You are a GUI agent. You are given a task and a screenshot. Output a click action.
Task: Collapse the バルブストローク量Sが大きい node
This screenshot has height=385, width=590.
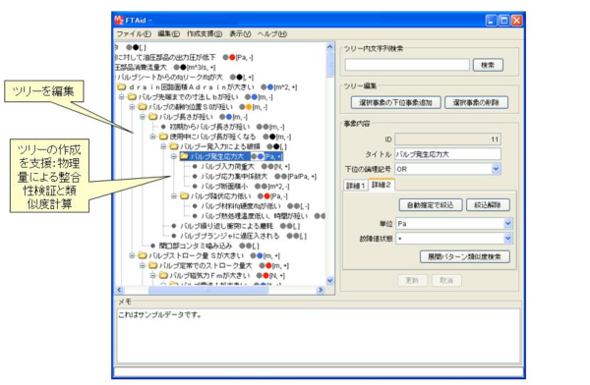[132, 255]
